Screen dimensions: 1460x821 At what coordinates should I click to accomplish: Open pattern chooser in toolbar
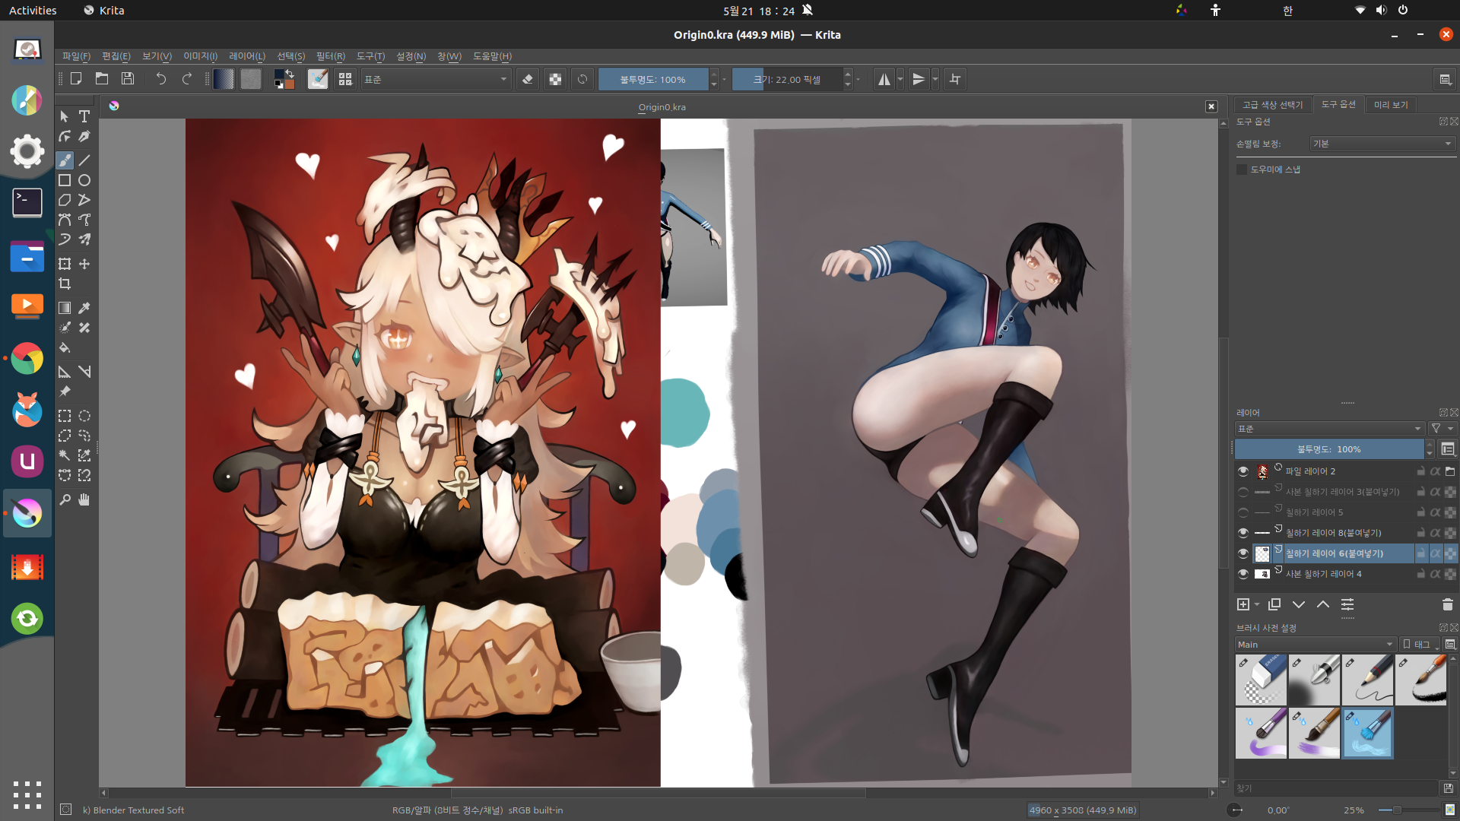(x=251, y=79)
